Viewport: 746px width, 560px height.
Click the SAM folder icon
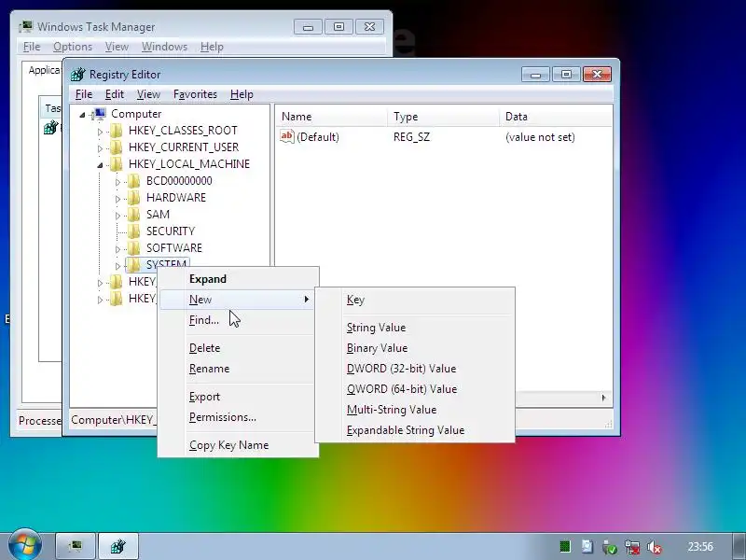134,215
